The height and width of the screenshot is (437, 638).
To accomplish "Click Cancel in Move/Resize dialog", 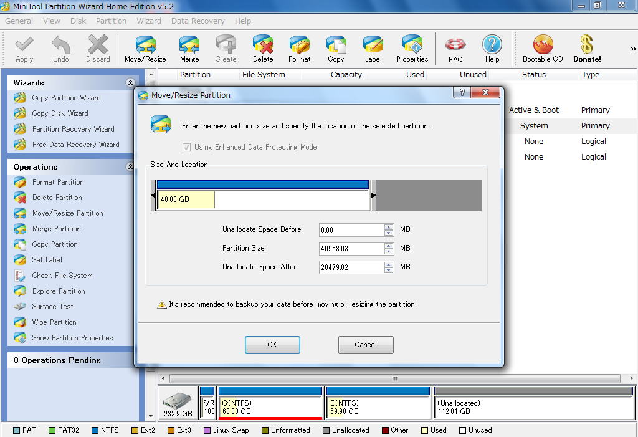I will [366, 345].
